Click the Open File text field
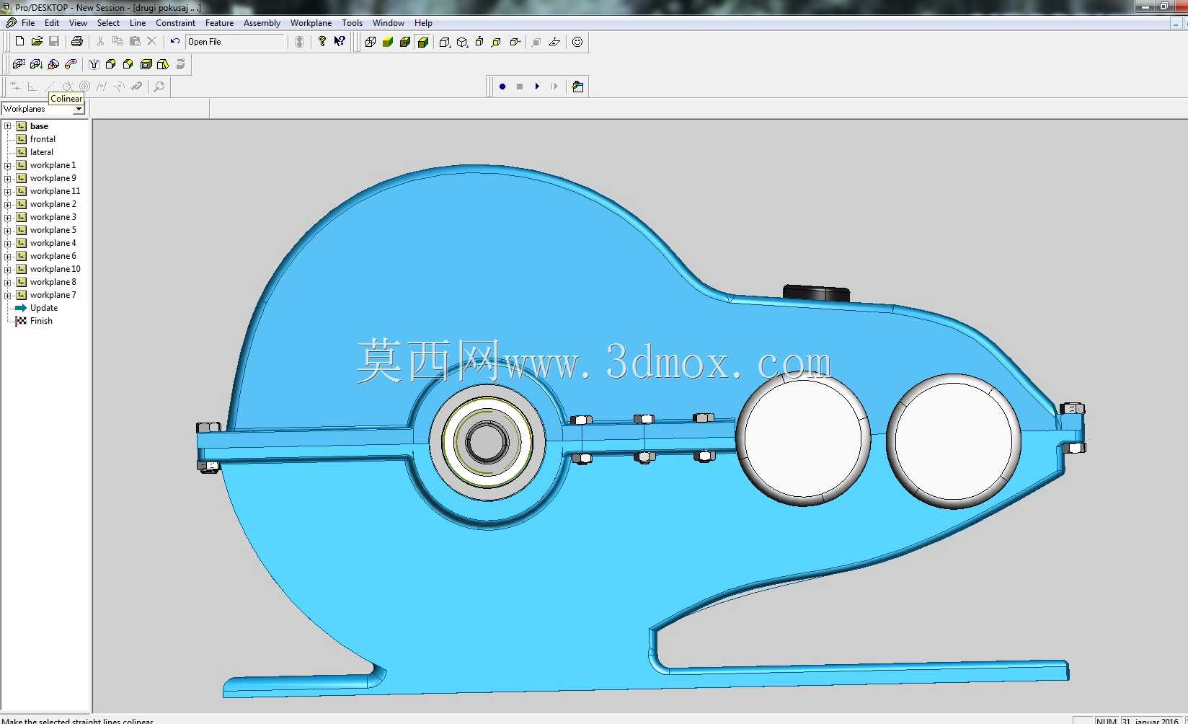The height and width of the screenshot is (724, 1188). coord(236,42)
